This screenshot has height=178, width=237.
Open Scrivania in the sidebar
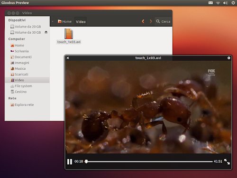point(27,51)
